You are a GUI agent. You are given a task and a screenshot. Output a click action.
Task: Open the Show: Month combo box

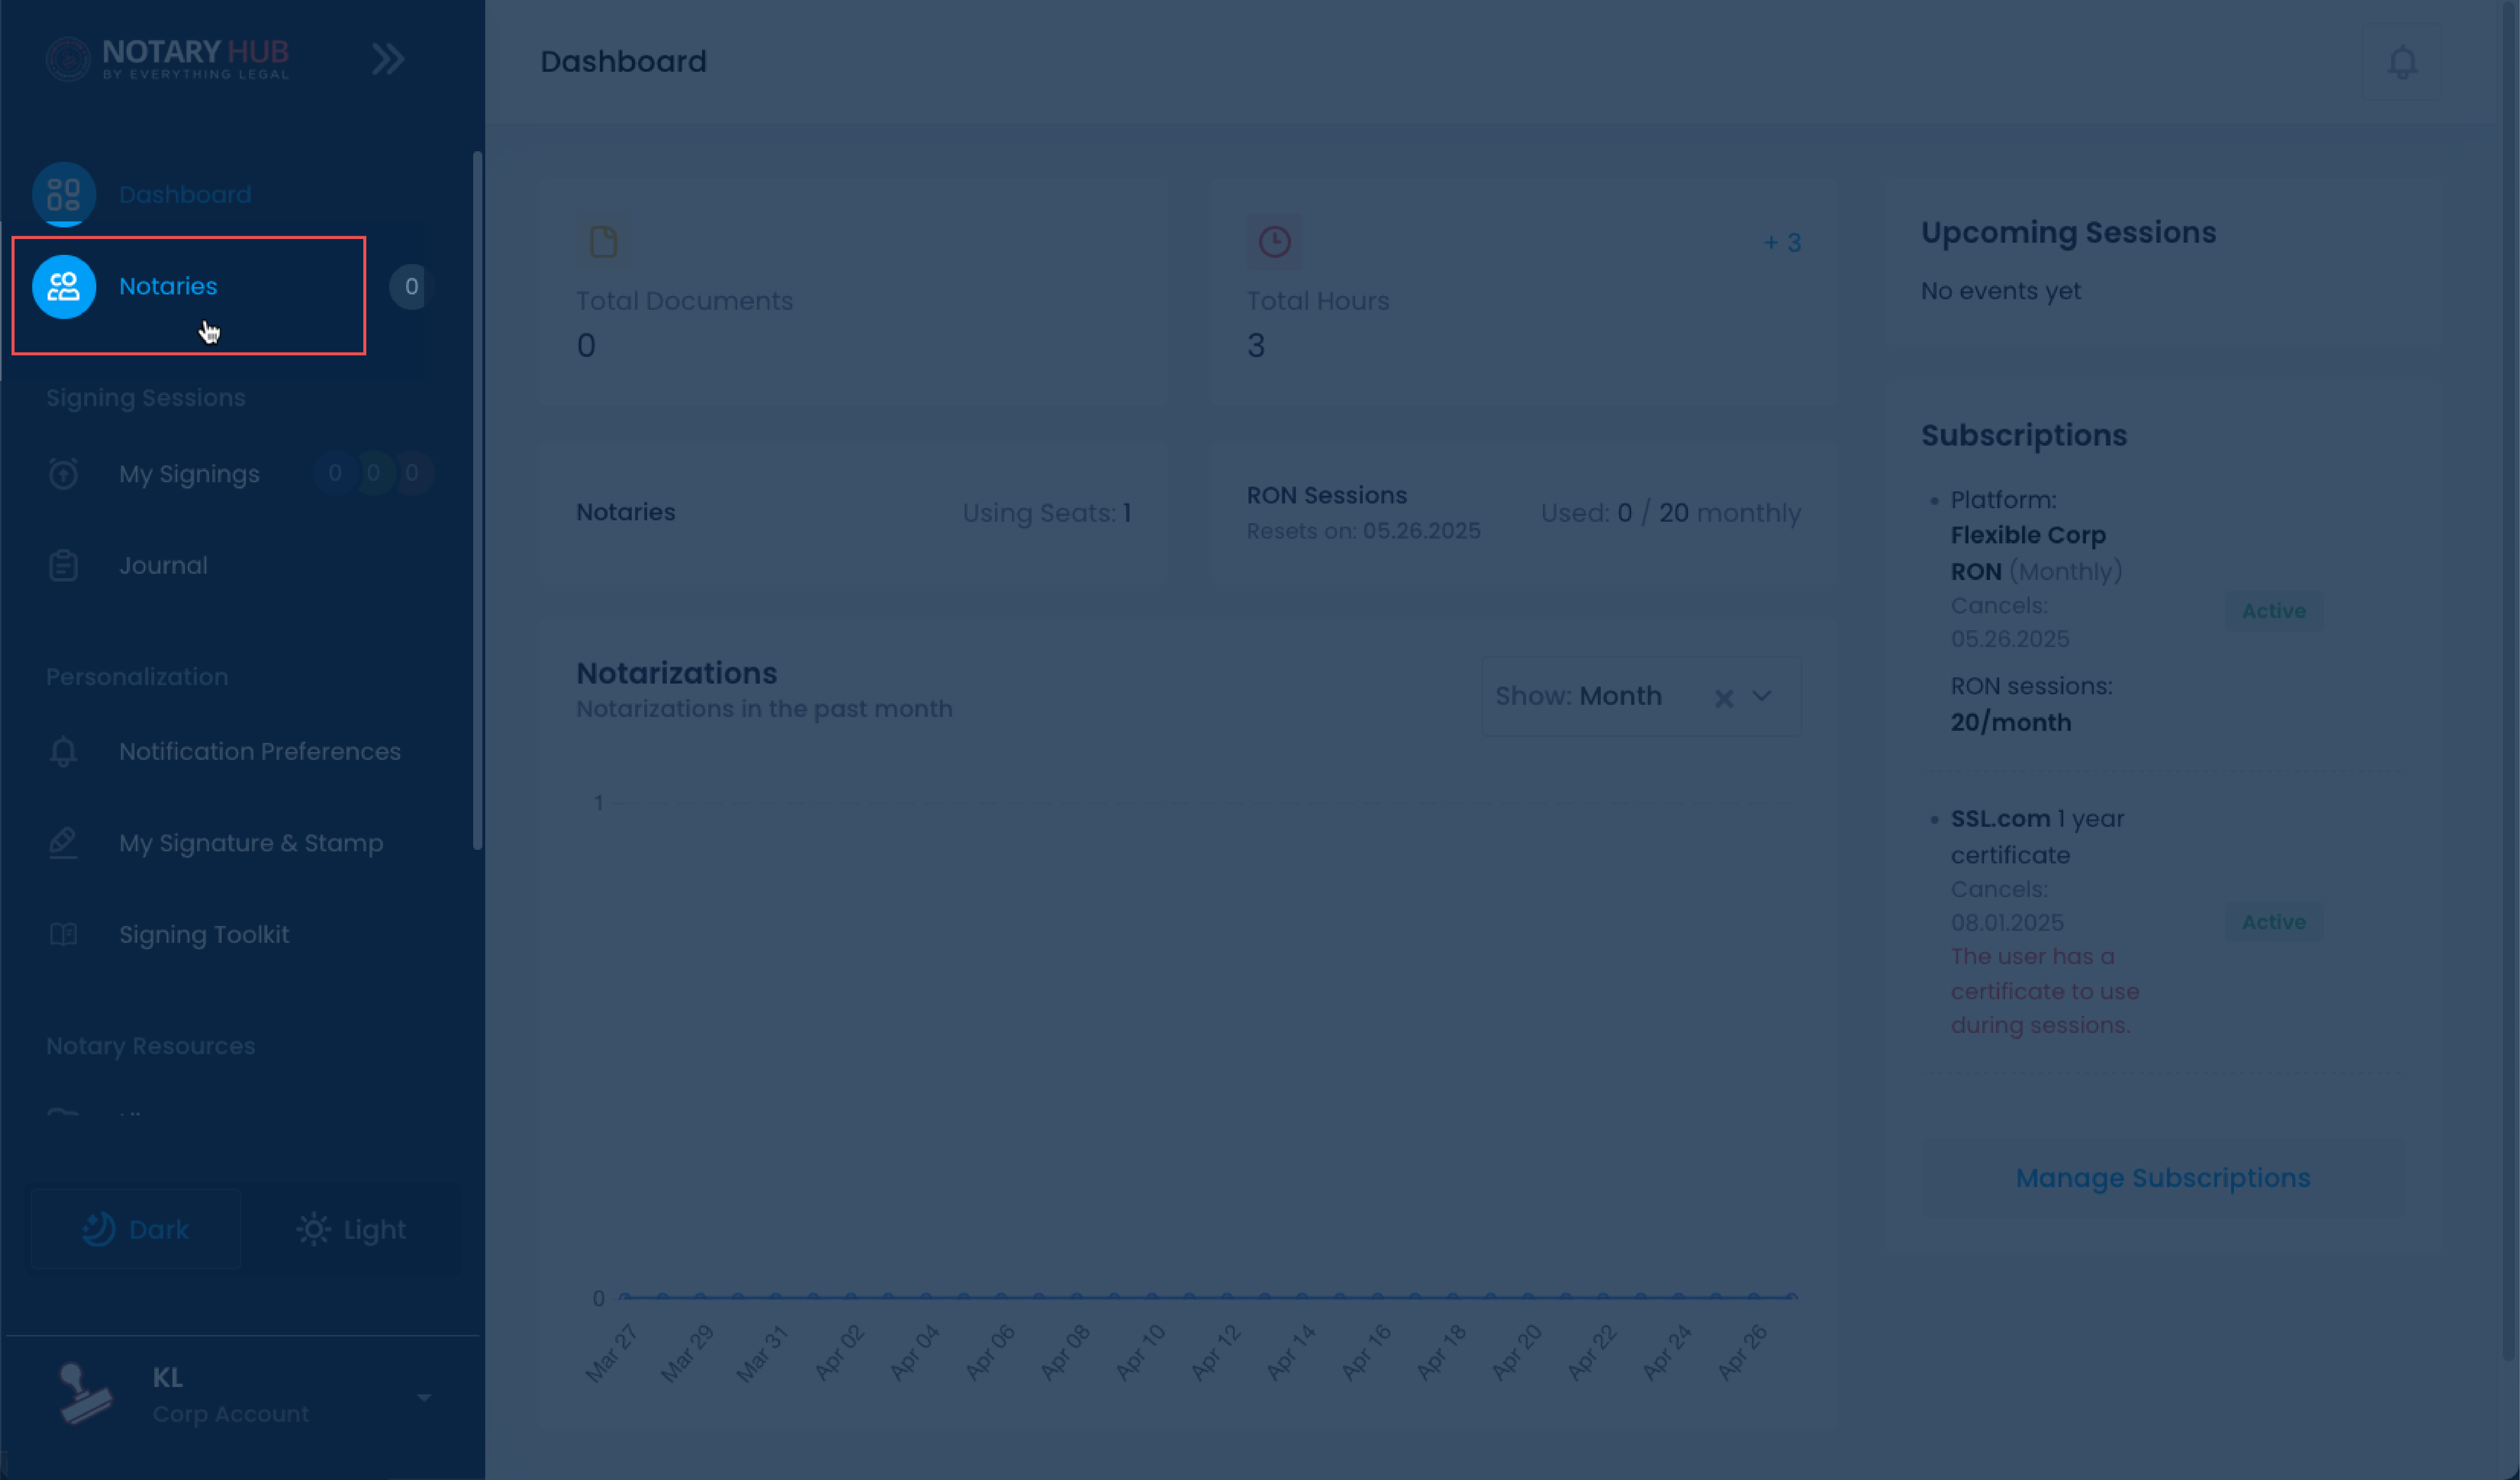pyautogui.click(x=1642, y=696)
